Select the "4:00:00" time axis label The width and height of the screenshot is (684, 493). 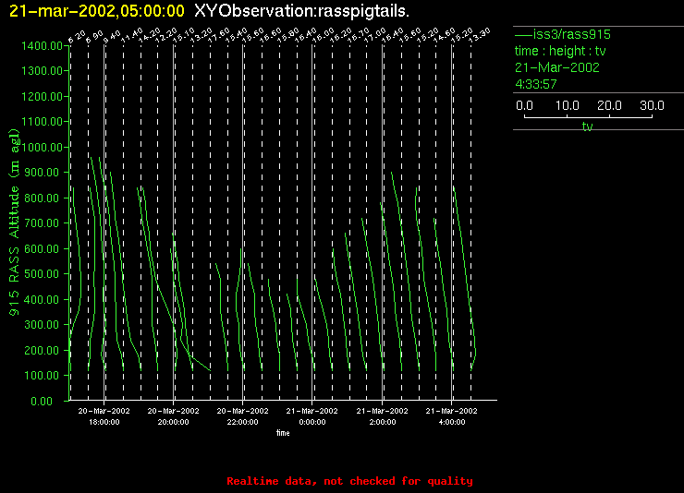tap(452, 422)
